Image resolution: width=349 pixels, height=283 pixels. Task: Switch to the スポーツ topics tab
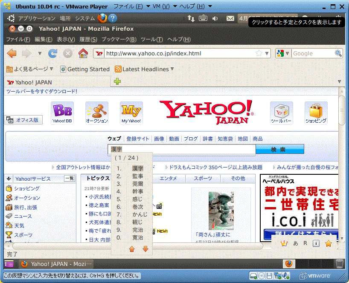[203, 178]
